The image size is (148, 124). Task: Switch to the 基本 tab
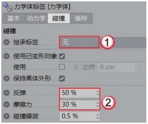click(14, 18)
